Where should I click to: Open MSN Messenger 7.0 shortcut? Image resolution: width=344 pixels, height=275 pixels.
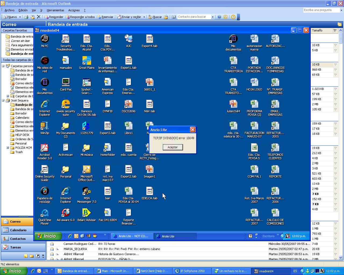pos(87,195)
